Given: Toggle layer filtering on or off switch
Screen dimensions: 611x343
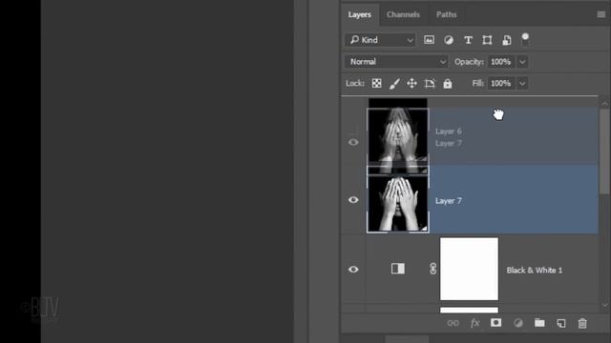Looking at the screenshot, I should 525,39.
